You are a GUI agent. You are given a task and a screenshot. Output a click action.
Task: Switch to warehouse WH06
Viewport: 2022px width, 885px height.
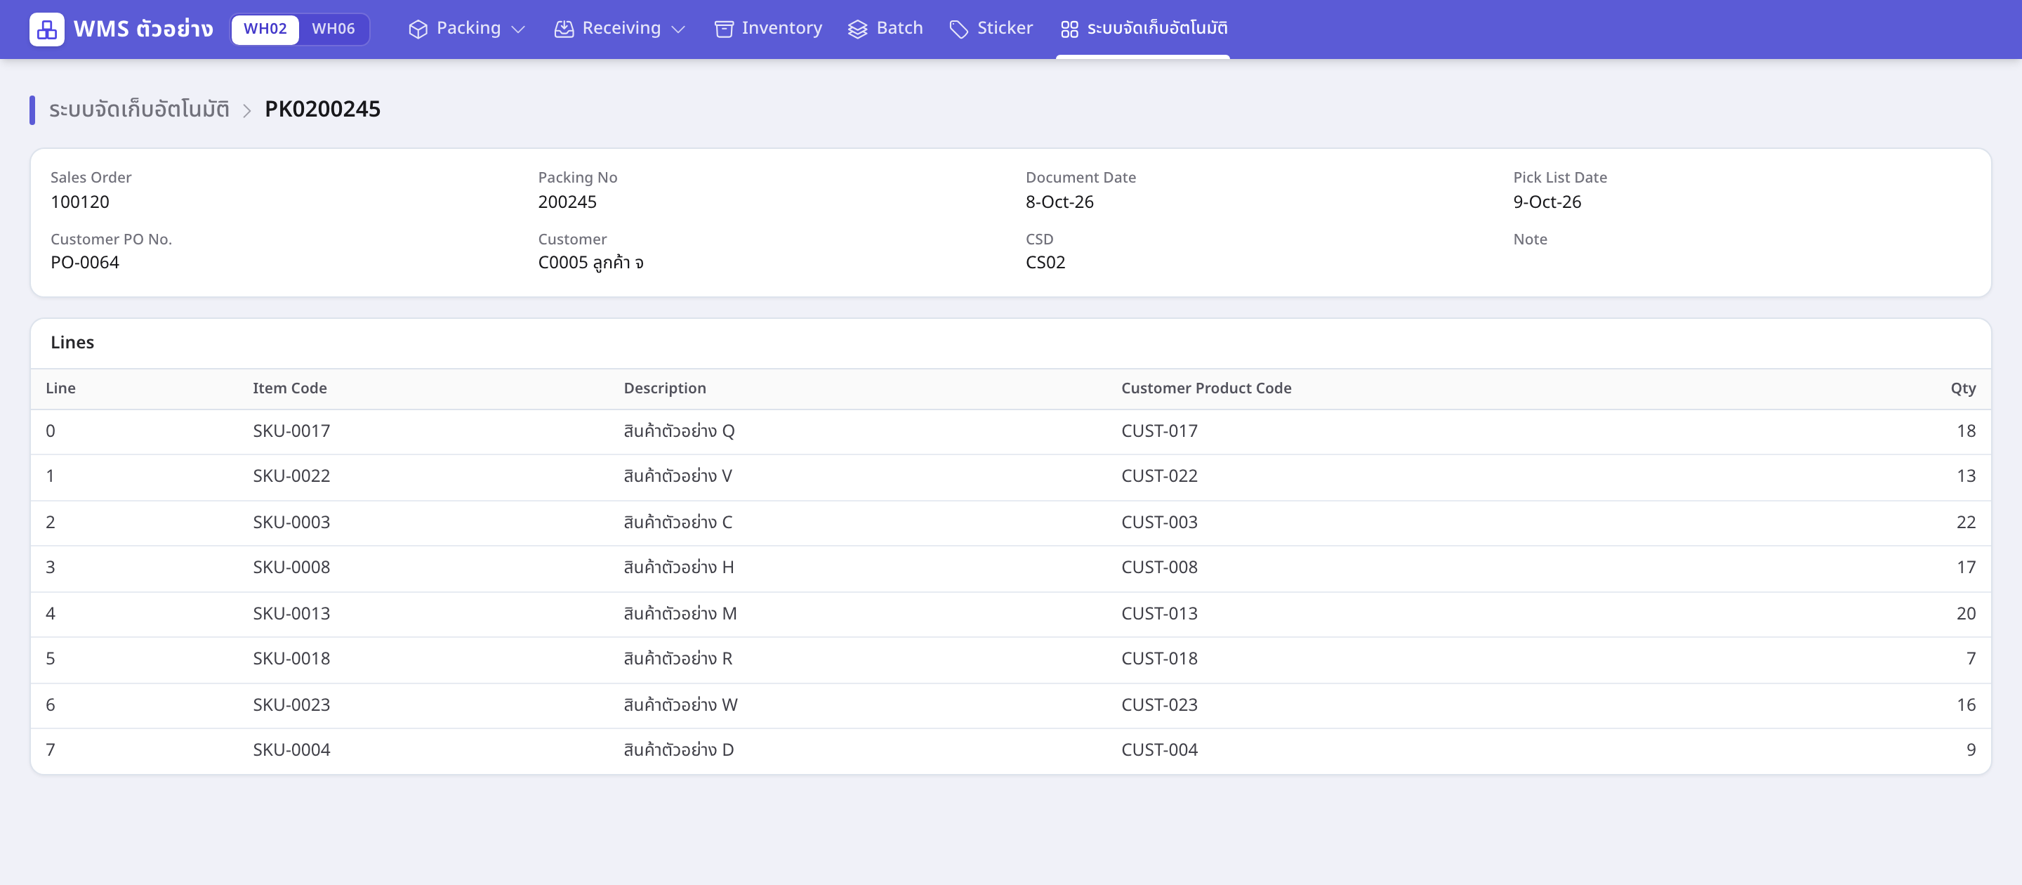click(x=333, y=29)
